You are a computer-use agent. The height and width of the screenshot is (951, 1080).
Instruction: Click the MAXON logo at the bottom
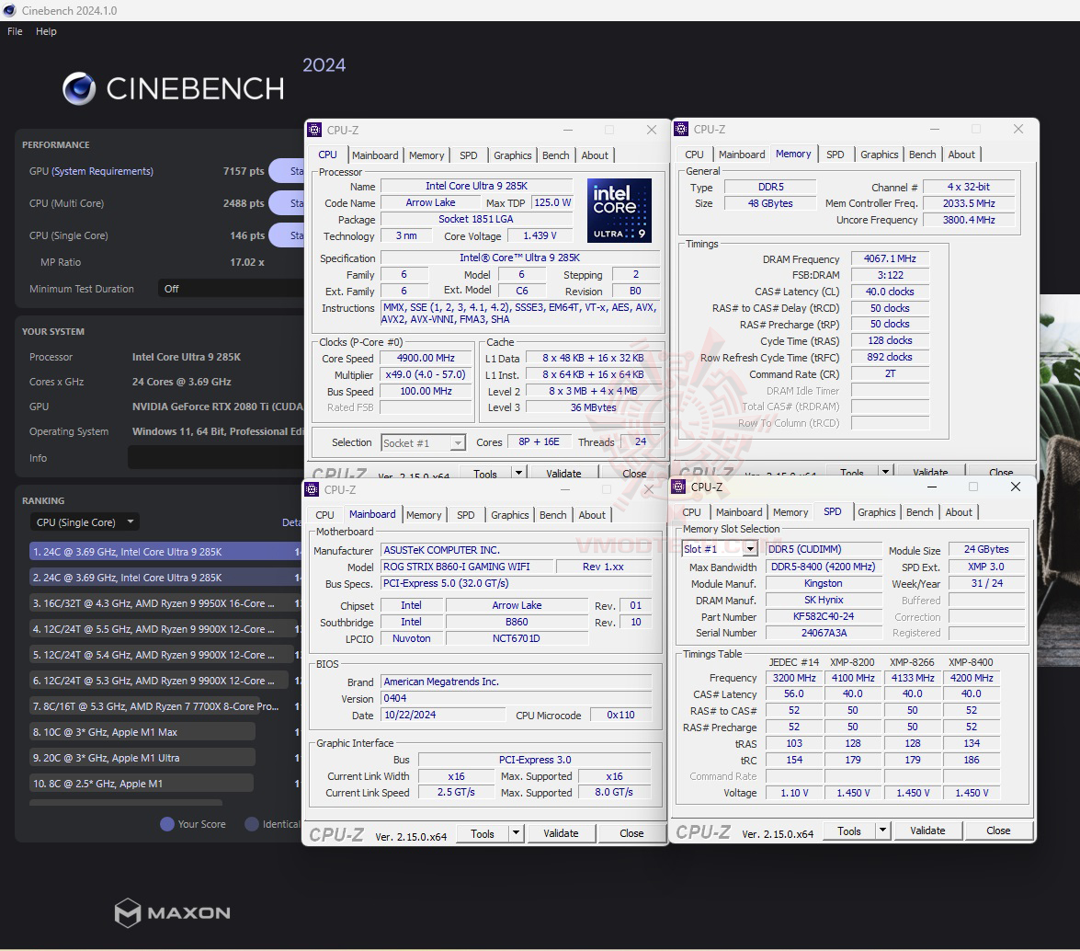171,912
